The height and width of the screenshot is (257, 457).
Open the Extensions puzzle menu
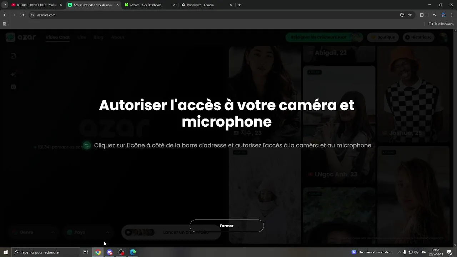click(x=422, y=15)
